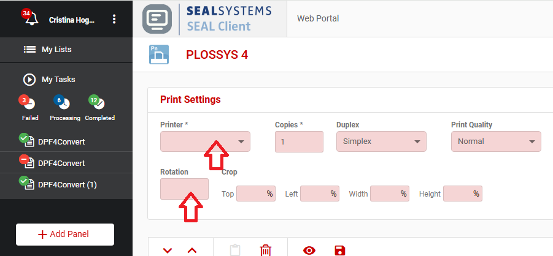Click the Copies input field
This screenshot has width=553, height=256.
(299, 141)
